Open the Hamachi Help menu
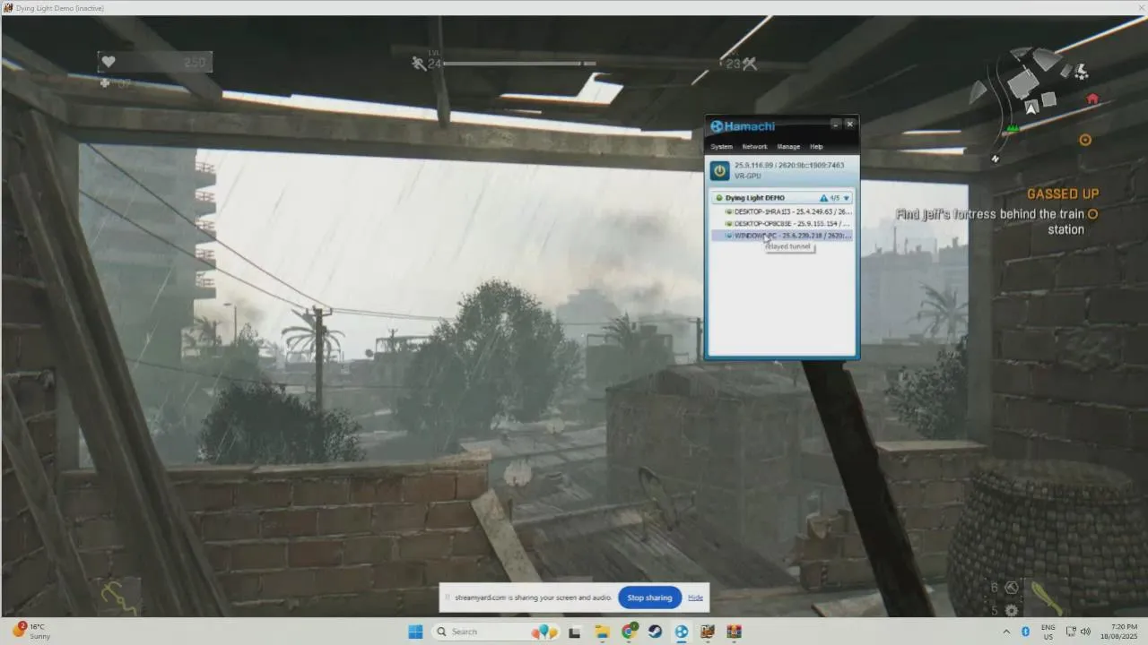The image size is (1148, 645). click(x=816, y=147)
